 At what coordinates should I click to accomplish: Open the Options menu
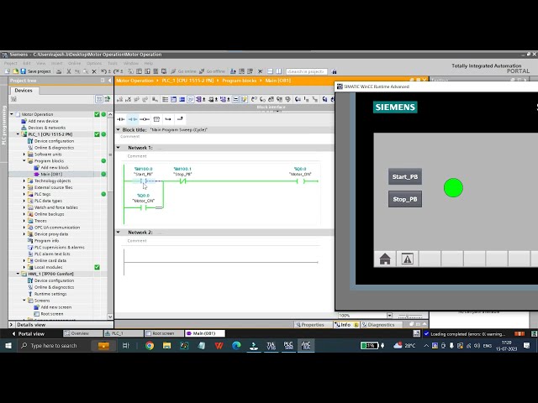tap(94, 64)
